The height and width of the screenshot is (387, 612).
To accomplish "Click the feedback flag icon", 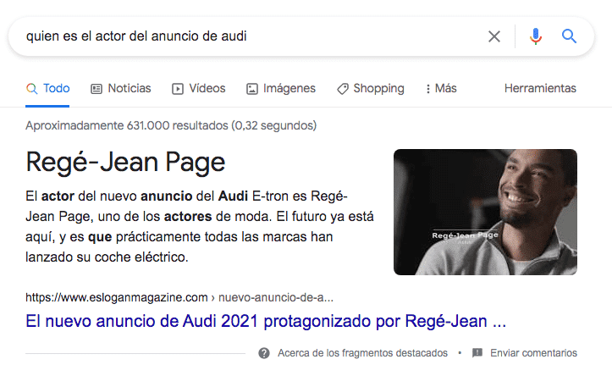I will point(477,353).
